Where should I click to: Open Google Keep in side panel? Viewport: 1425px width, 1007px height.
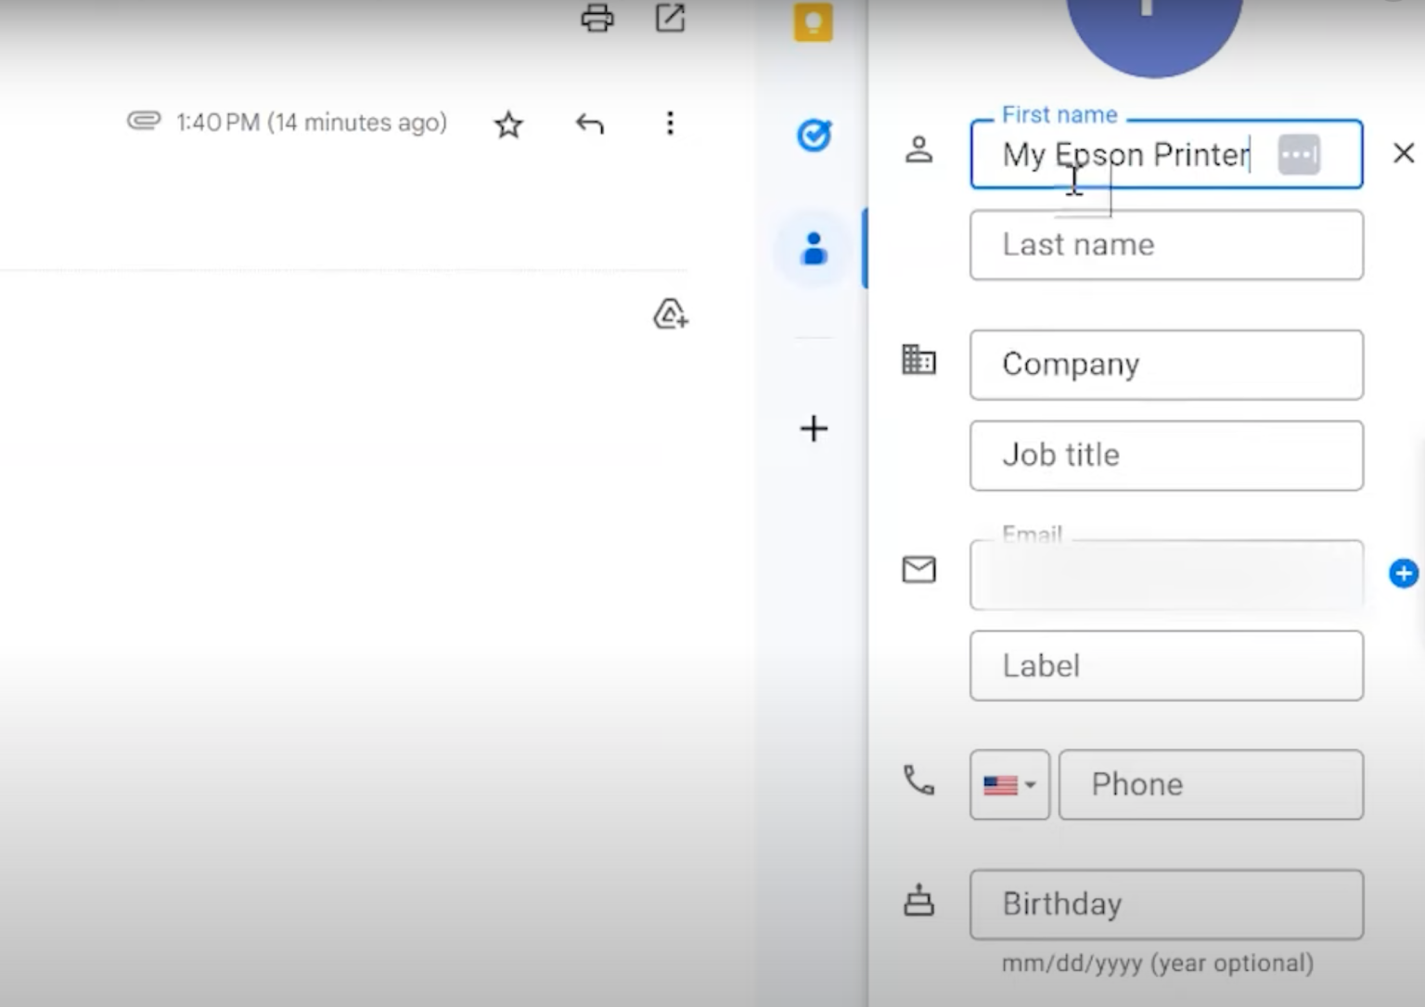click(x=814, y=22)
